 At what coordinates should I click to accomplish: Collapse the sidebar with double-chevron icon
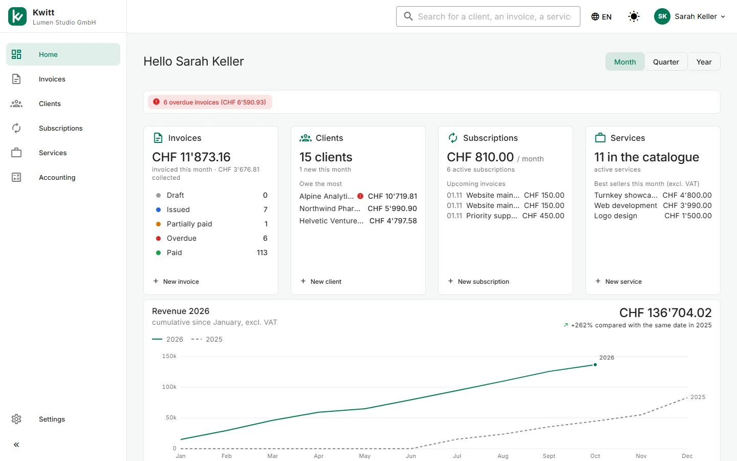coord(16,445)
